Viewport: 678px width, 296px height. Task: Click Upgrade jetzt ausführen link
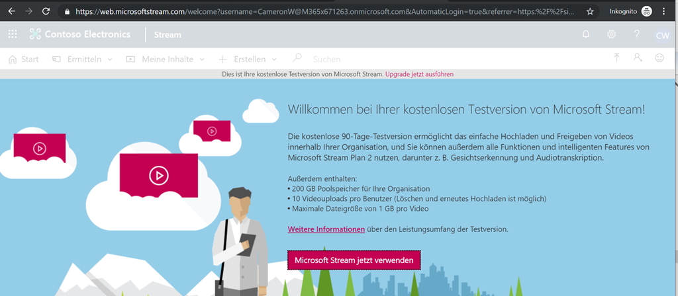(x=419, y=74)
